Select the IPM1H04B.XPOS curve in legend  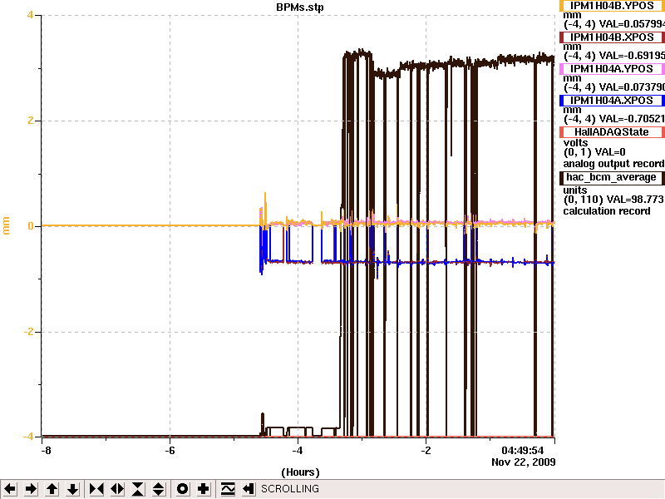[x=612, y=37]
